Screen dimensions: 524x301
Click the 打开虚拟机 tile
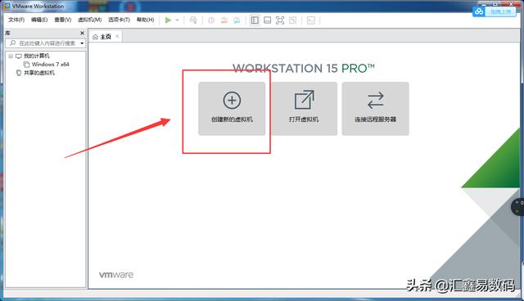(x=304, y=109)
